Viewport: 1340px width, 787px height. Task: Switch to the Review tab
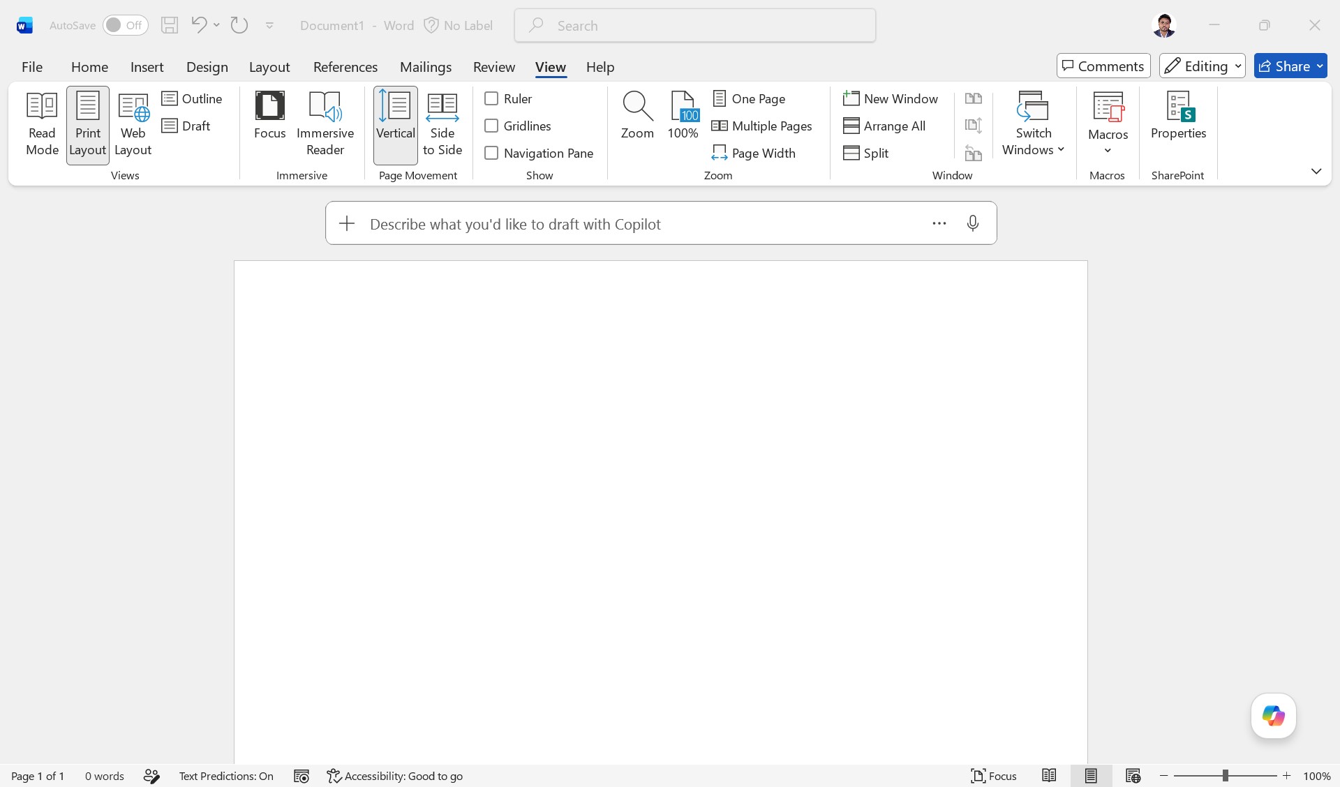point(493,66)
